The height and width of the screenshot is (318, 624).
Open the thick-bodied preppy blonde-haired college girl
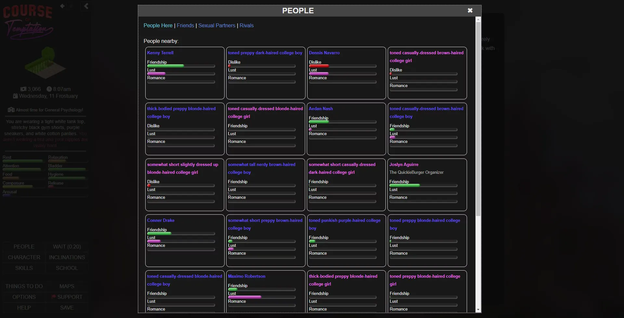click(343, 280)
